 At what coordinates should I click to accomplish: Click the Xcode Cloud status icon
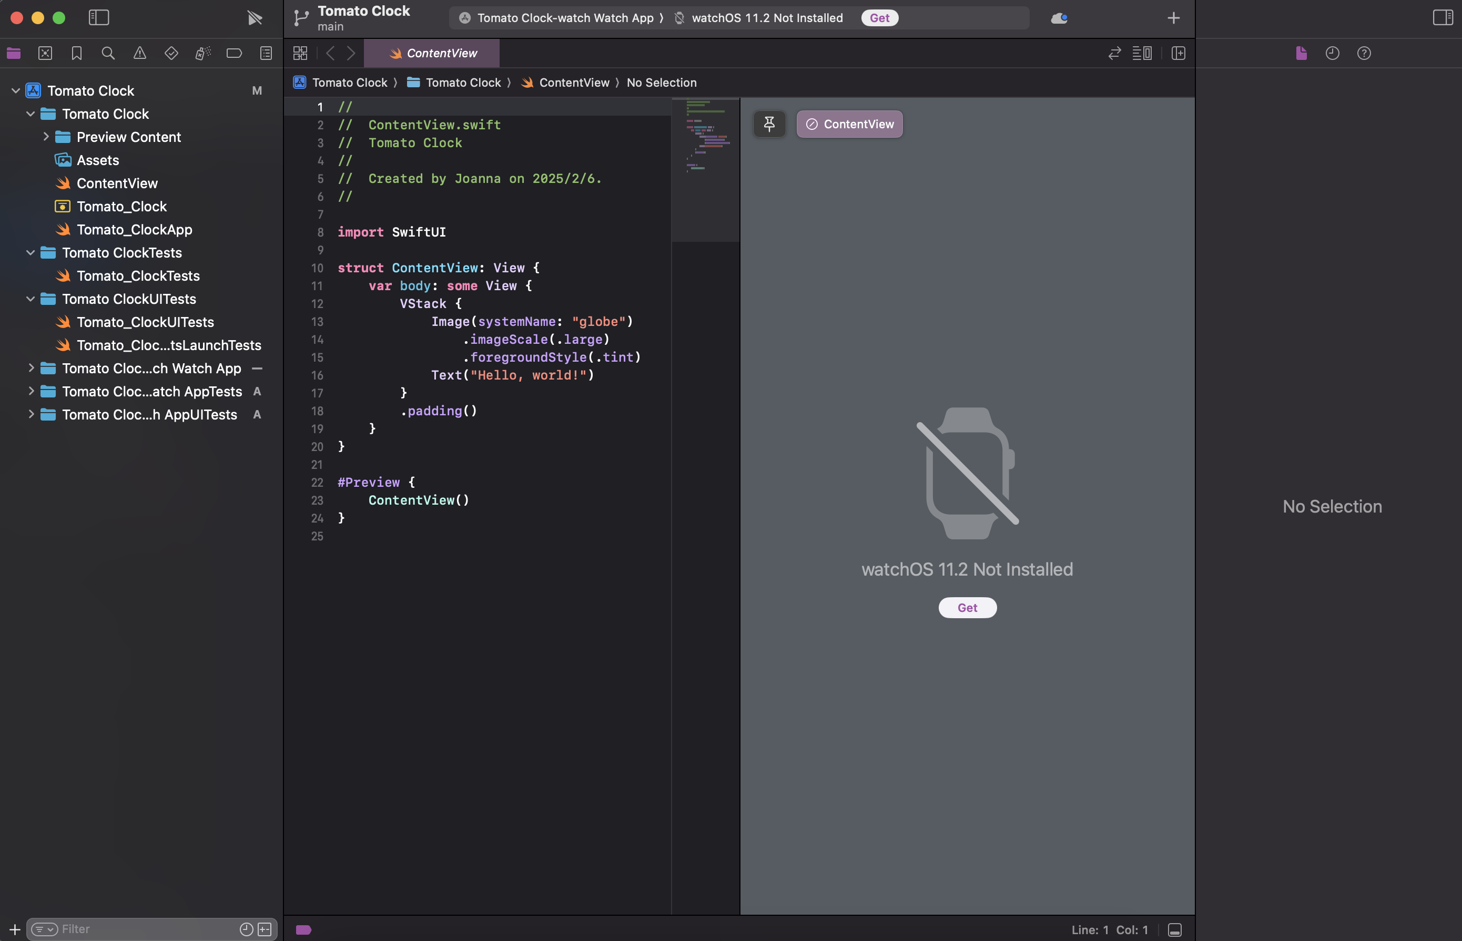[x=1059, y=18]
